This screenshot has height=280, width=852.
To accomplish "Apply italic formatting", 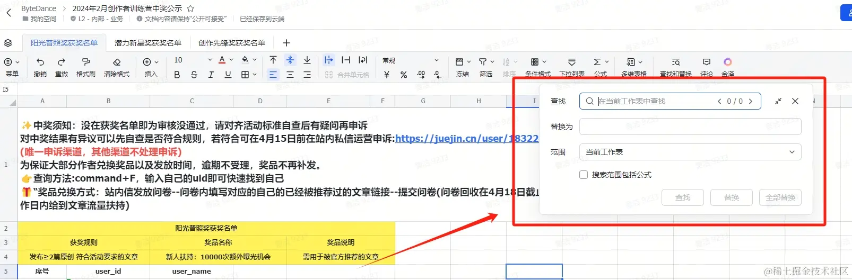I will point(211,75).
